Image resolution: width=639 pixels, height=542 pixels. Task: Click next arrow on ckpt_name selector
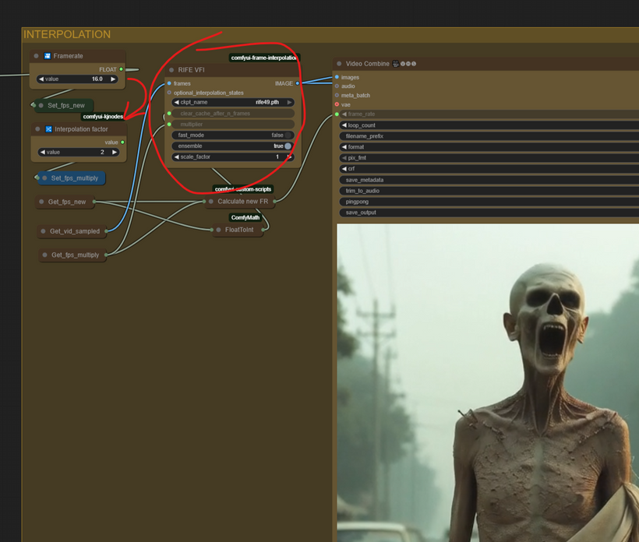coord(289,102)
